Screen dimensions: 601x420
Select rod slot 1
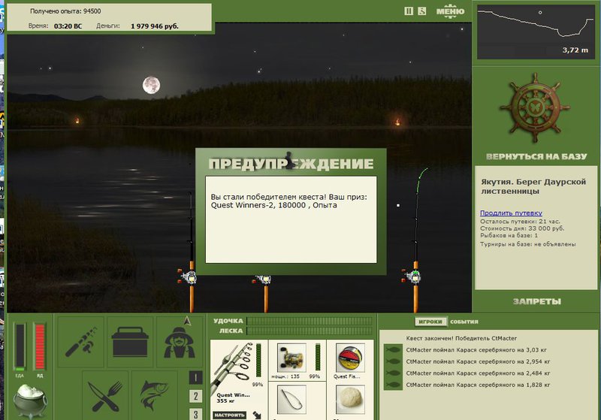pos(195,377)
